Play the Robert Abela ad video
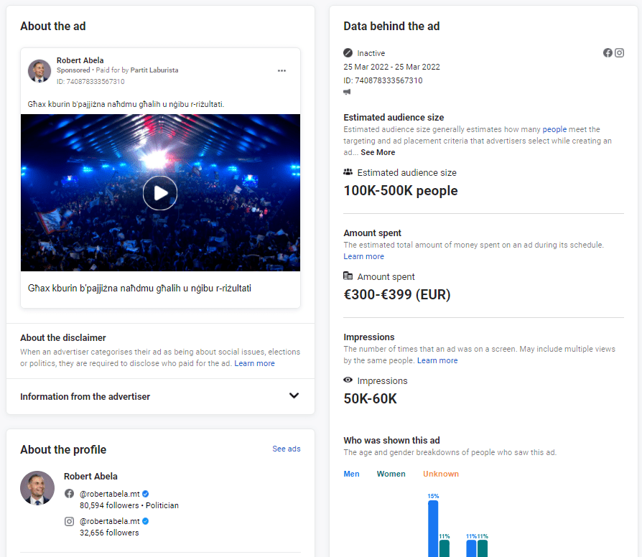The image size is (642, 557). (x=160, y=192)
